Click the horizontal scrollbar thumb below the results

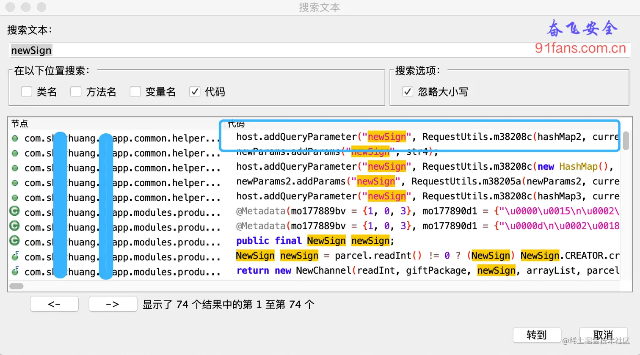click(x=17, y=286)
